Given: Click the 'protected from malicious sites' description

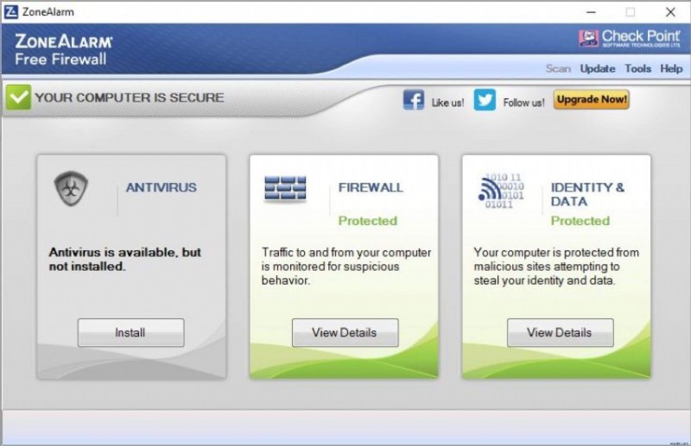Looking at the screenshot, I should (x=556, y=267).
